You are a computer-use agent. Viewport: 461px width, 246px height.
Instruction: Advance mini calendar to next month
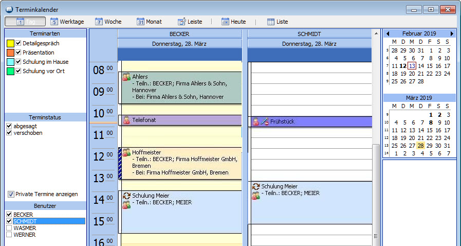pos(452,33)
